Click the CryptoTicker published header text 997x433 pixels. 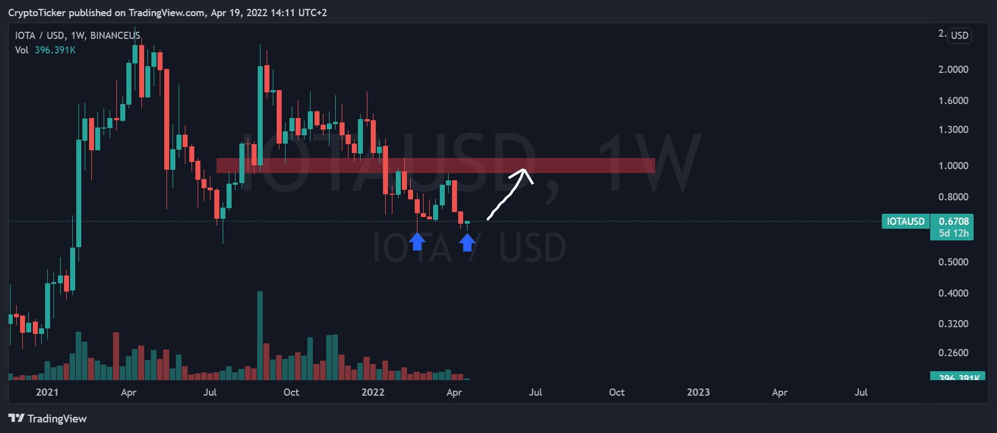(x=168, y=13)
